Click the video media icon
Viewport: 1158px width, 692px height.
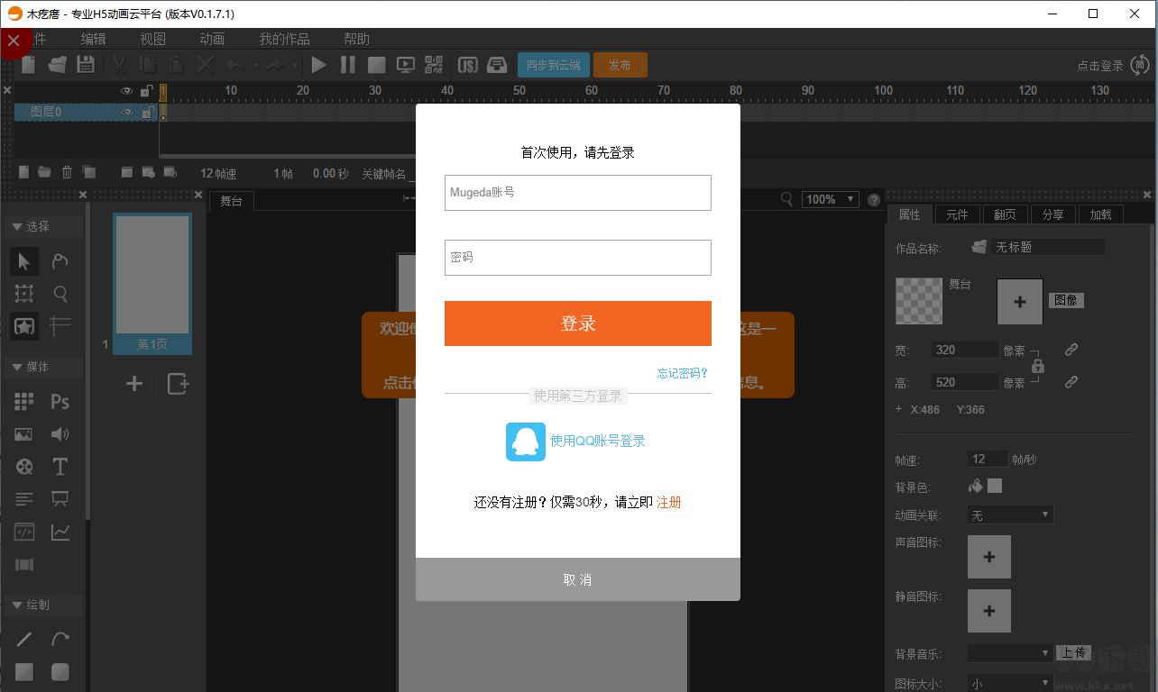(x=24, y=467)
